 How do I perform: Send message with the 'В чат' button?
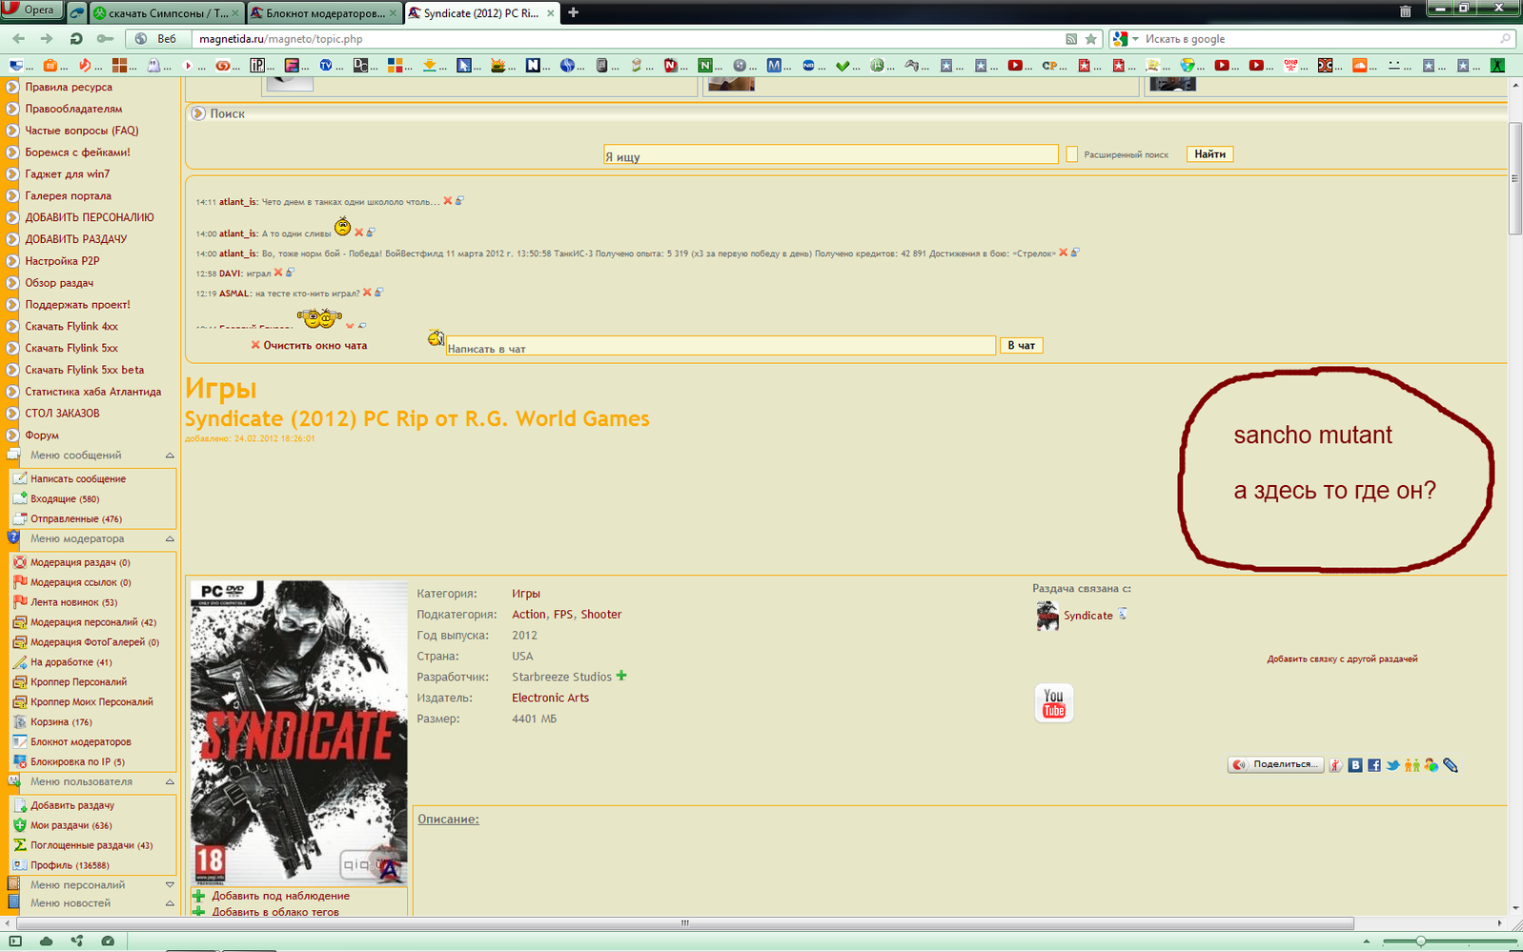pyautogui.click(x=1021, y=346)
